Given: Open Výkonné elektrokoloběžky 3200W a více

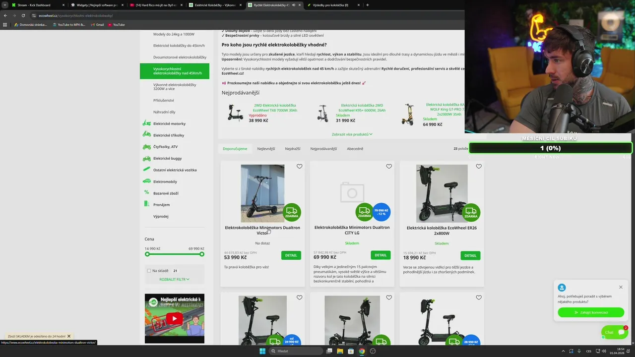Looking at the screenshot, I should pos(175,87).
